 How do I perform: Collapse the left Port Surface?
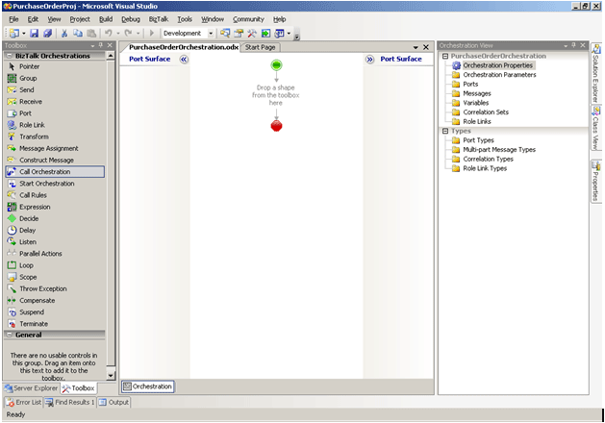[x=184, y=60]
